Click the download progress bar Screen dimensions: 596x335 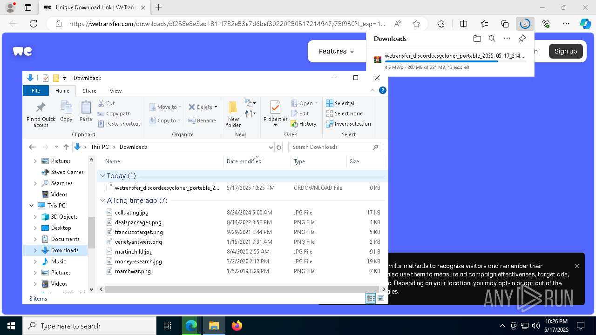455,61
